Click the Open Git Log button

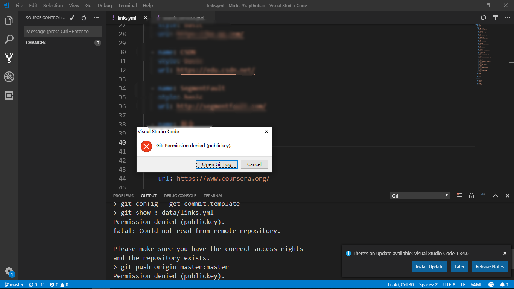(216, 164)
